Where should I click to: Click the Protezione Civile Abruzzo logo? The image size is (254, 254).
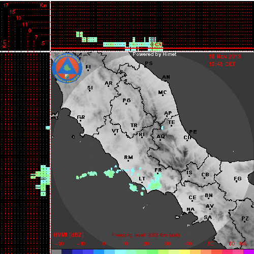67,68
